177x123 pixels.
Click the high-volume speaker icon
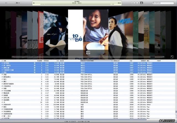pos(19,3)
